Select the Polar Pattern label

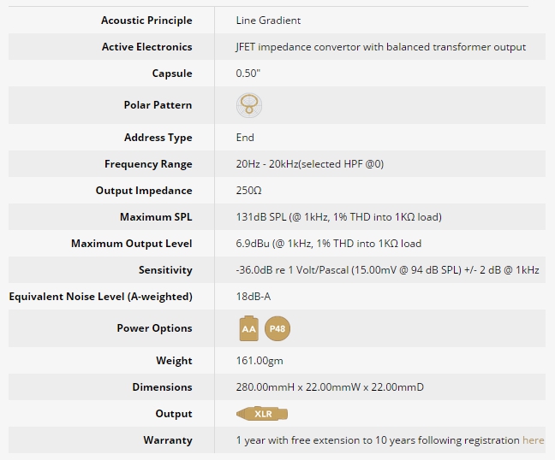click(158, 105)
